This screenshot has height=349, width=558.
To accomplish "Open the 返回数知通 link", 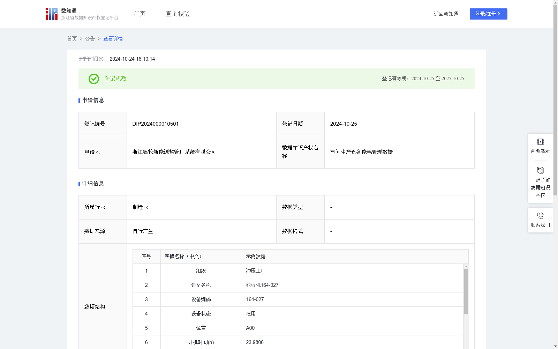I will (x=446, y=14).
